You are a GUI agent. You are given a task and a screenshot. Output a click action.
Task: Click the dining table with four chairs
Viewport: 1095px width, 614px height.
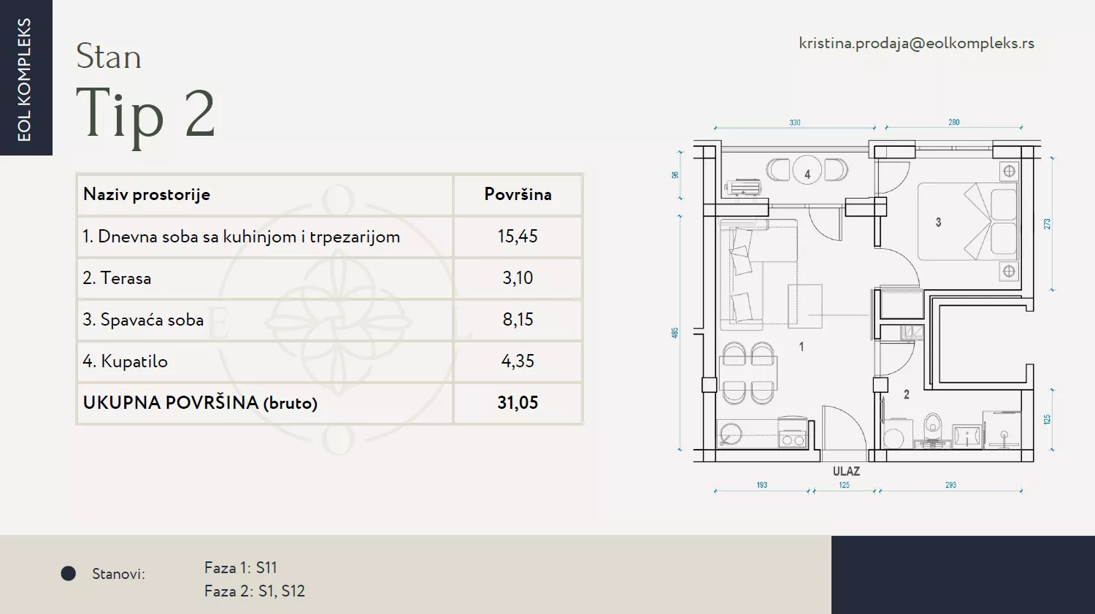(748, 374)
